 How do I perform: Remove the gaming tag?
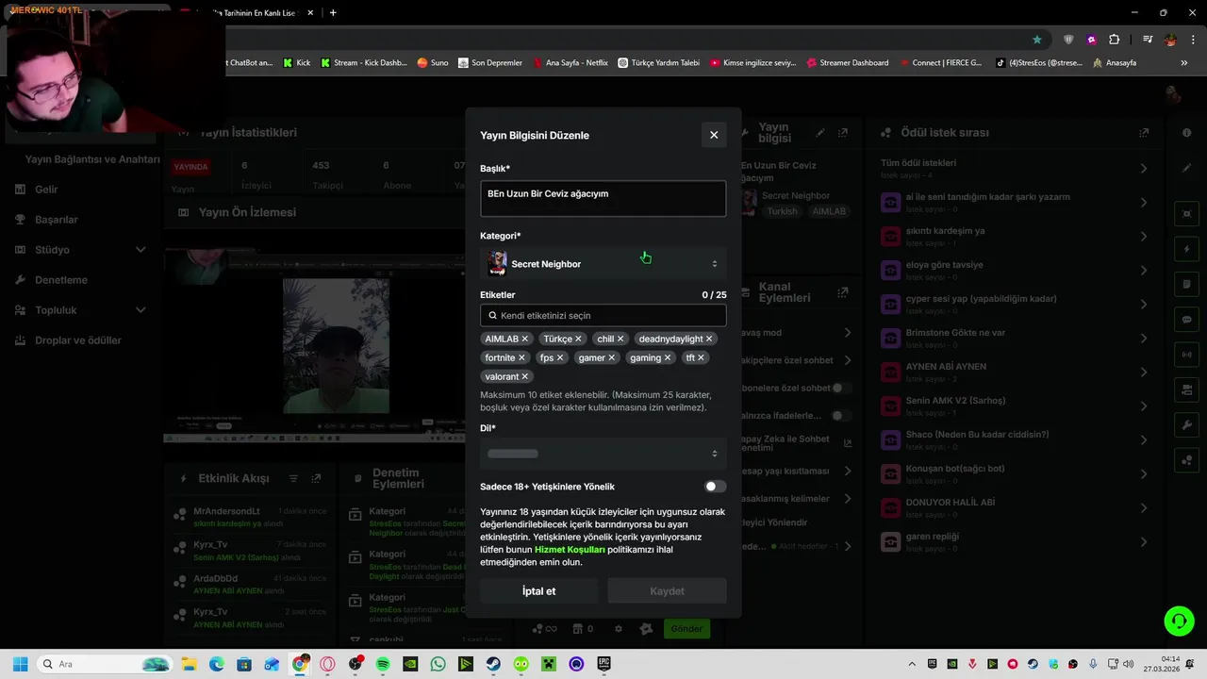pyautogui.click(x=668, y=357)
